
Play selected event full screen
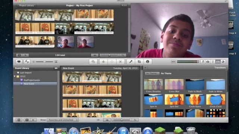click(27, 120)
